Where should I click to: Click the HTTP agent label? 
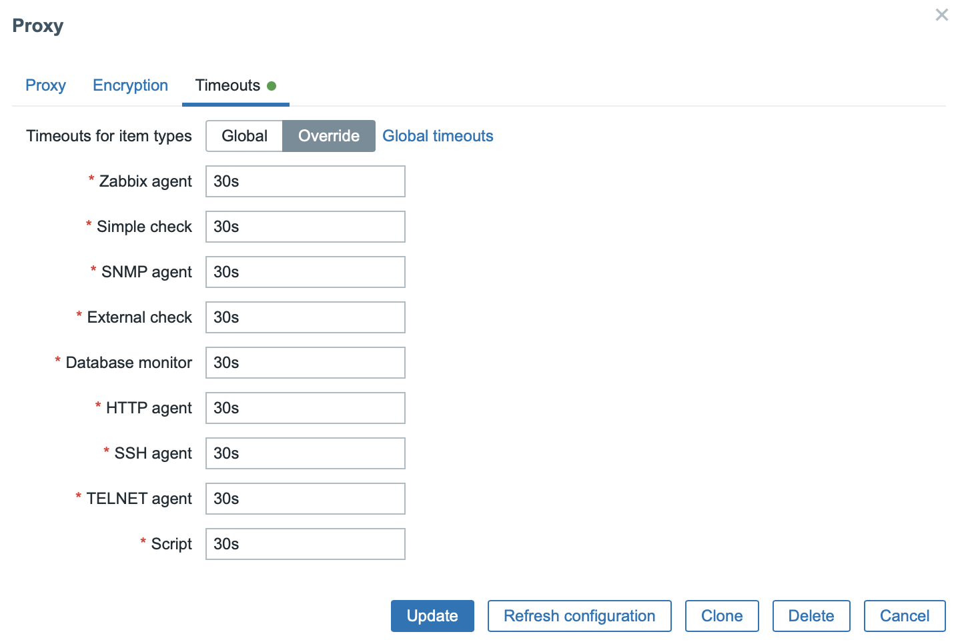tap(149, 408)
